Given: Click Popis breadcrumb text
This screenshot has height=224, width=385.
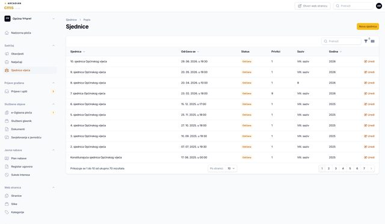Looking at the screenshot, I should coord(87,20).
